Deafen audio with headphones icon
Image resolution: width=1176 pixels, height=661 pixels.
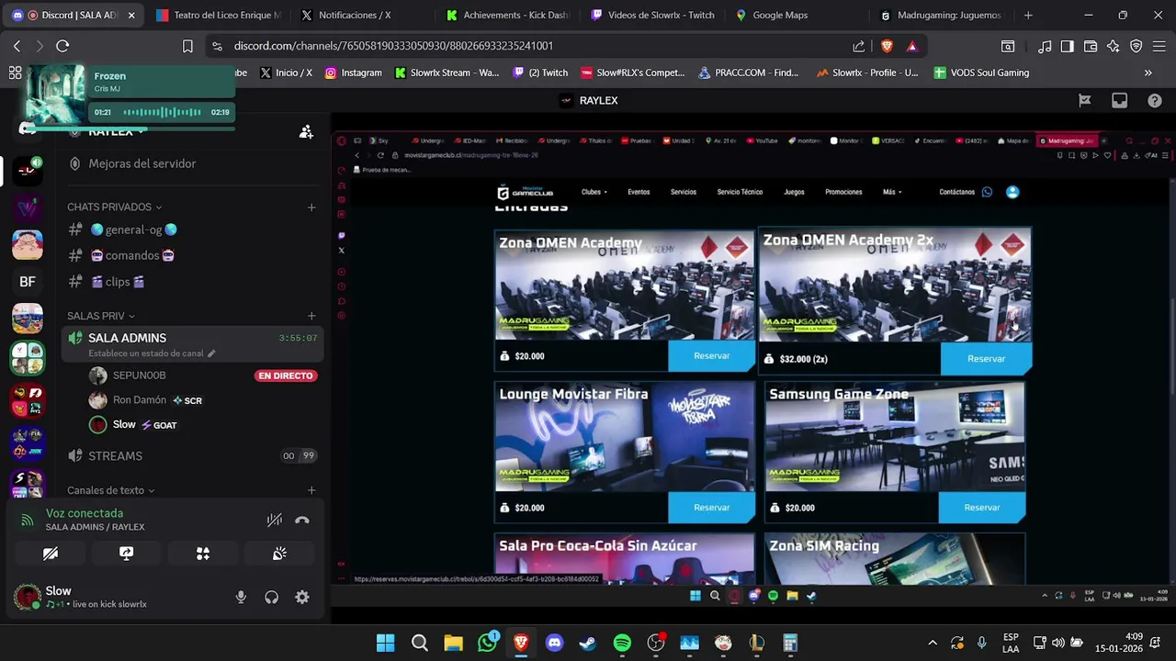click(271, 597)
